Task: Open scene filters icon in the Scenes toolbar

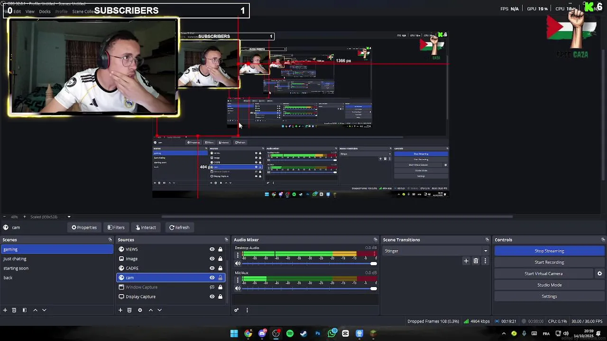Action: pyautogui.click(x=25, y=310)
